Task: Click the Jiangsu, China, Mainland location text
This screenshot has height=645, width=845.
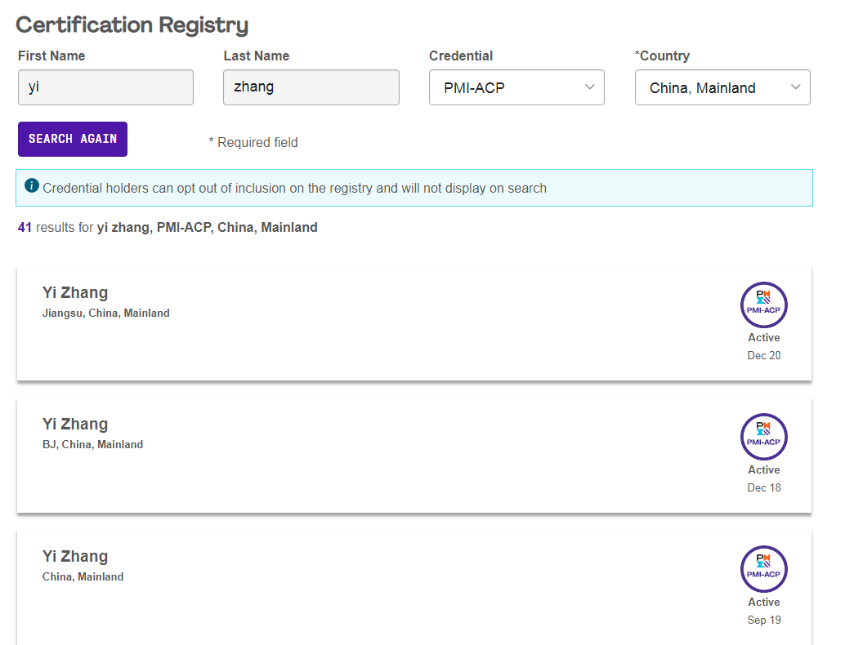Action: click(106, 313)
